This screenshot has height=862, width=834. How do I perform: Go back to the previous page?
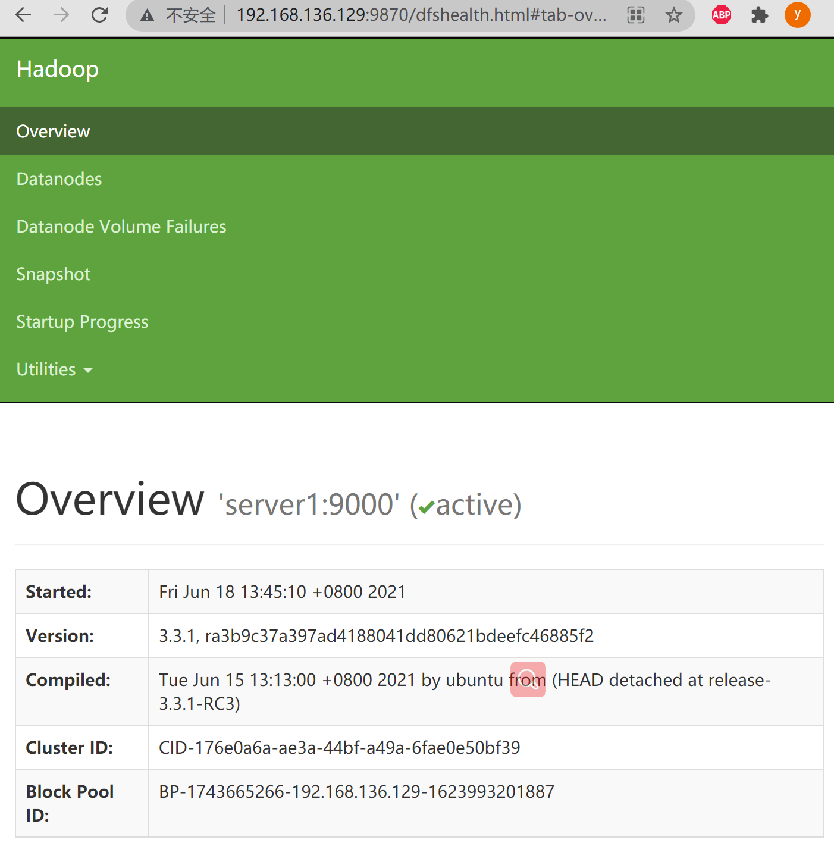click(23, 15)
